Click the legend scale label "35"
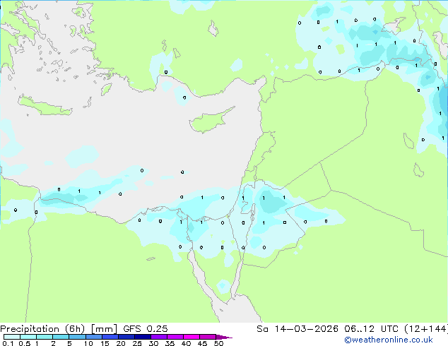This screenshot has height=346, width=448. 170,343
